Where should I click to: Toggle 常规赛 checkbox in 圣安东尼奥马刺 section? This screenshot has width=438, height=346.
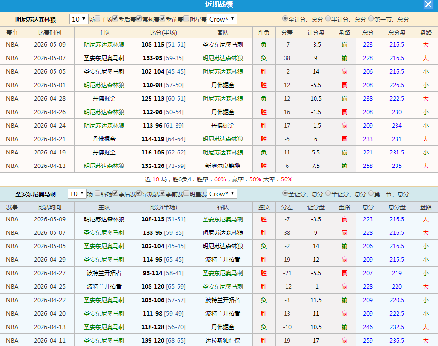coord(139,193)
